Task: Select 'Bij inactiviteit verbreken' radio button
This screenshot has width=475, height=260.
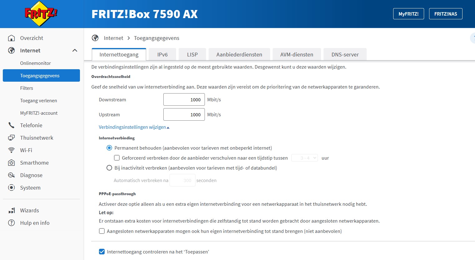Action: [x=109, y=168]
